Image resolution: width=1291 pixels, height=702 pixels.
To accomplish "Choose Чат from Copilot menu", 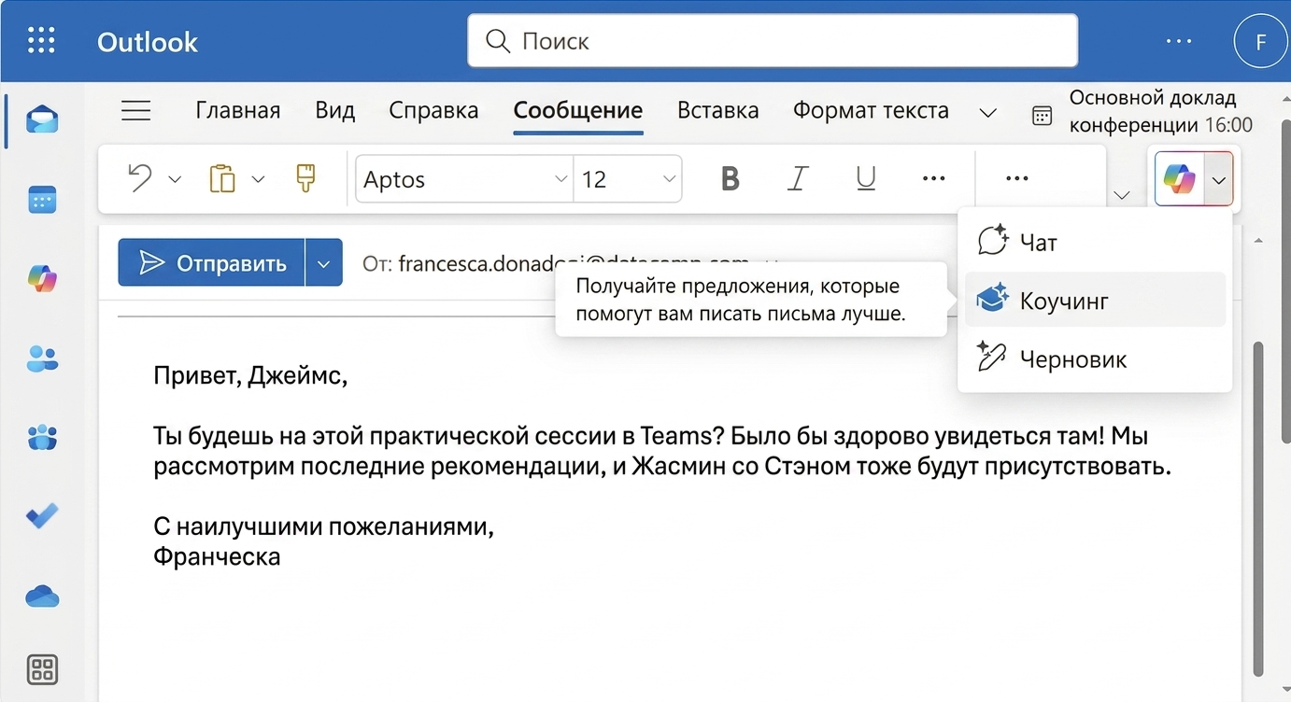I will point(1095,243).
